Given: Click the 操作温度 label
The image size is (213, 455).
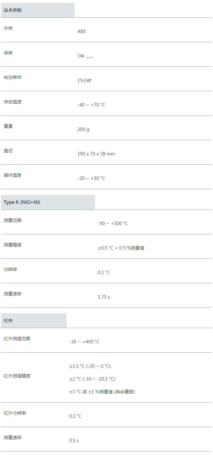Looking at the screenshot, I should pyautogui.click(x=13, y=175).
